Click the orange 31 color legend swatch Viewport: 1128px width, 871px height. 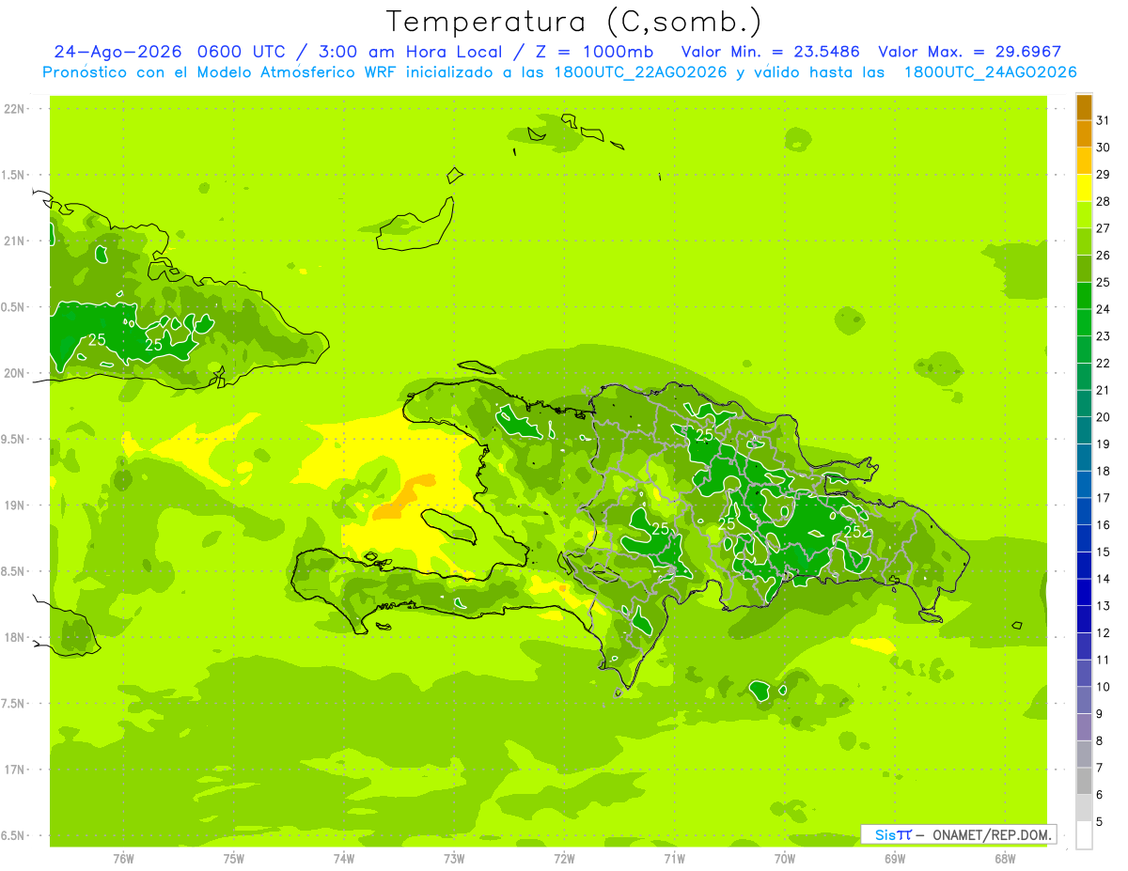coord(1084,107)
